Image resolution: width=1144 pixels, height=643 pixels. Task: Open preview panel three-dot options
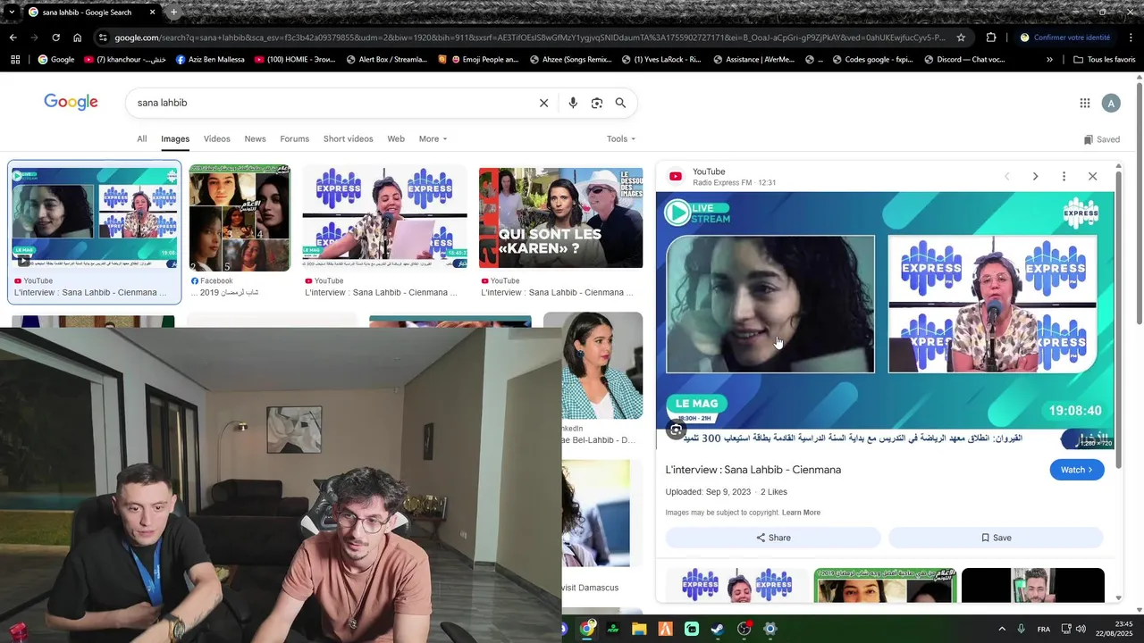[x=1064, y=176]
